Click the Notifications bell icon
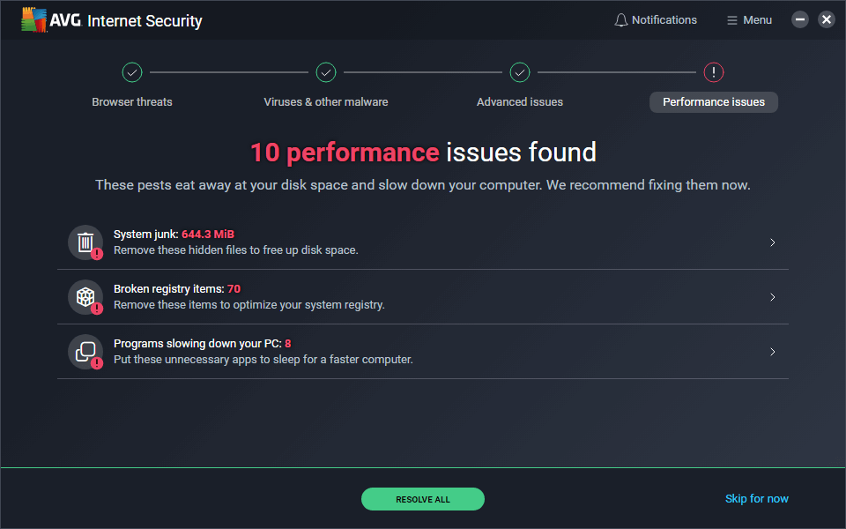Screen dimensions: 846x529 click(621, 20)
